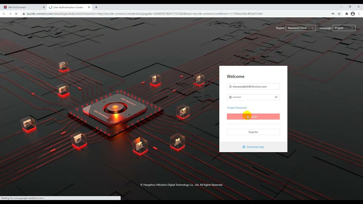Click the Download App link
The image size is (363, 204).
coord(253,147)
